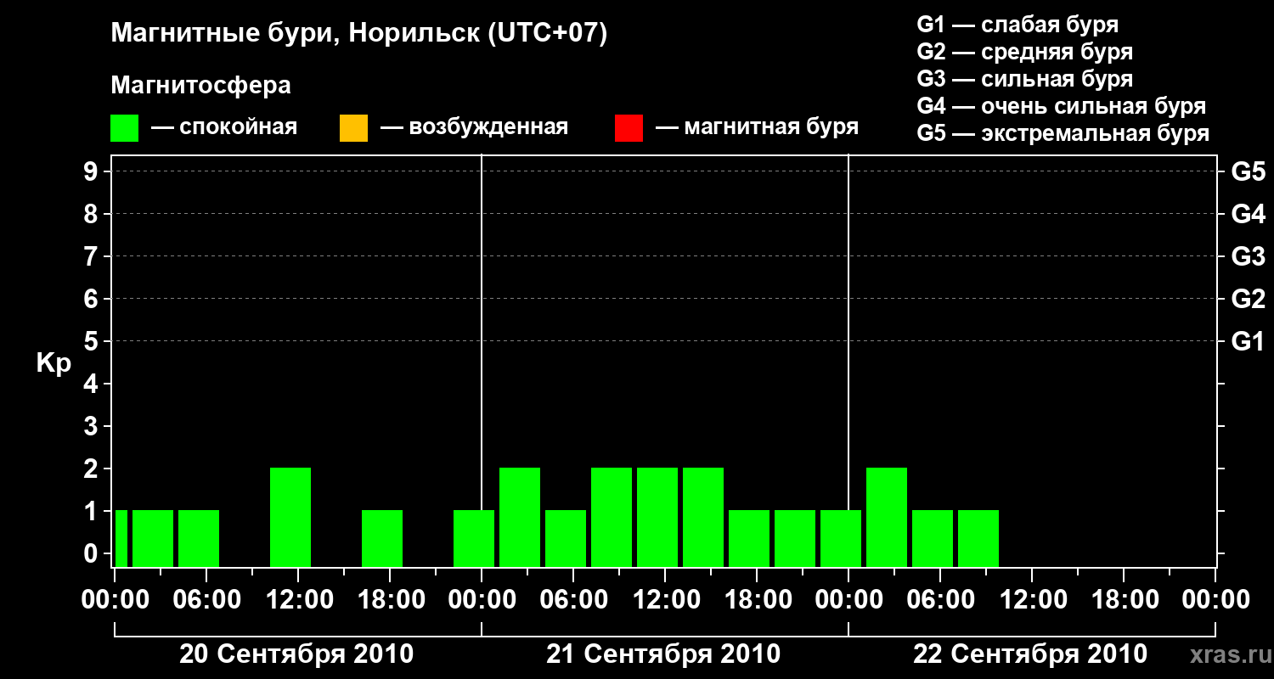Image resolution: width=1274 pixels, height=679 pixels.
Task: Click the Kp 2 bar at 01:00–04:00 on 21 September
Action: [x=520, y=517]
